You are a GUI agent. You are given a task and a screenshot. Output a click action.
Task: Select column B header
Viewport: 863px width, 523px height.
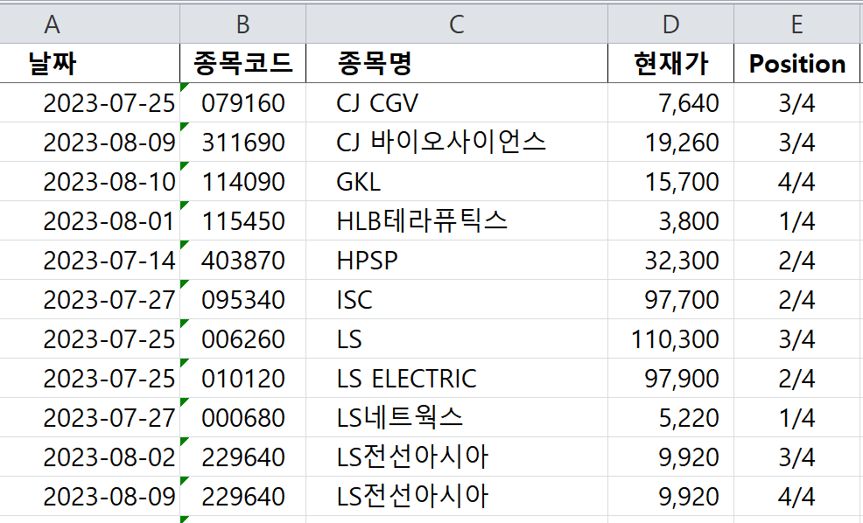pos(242,24)
